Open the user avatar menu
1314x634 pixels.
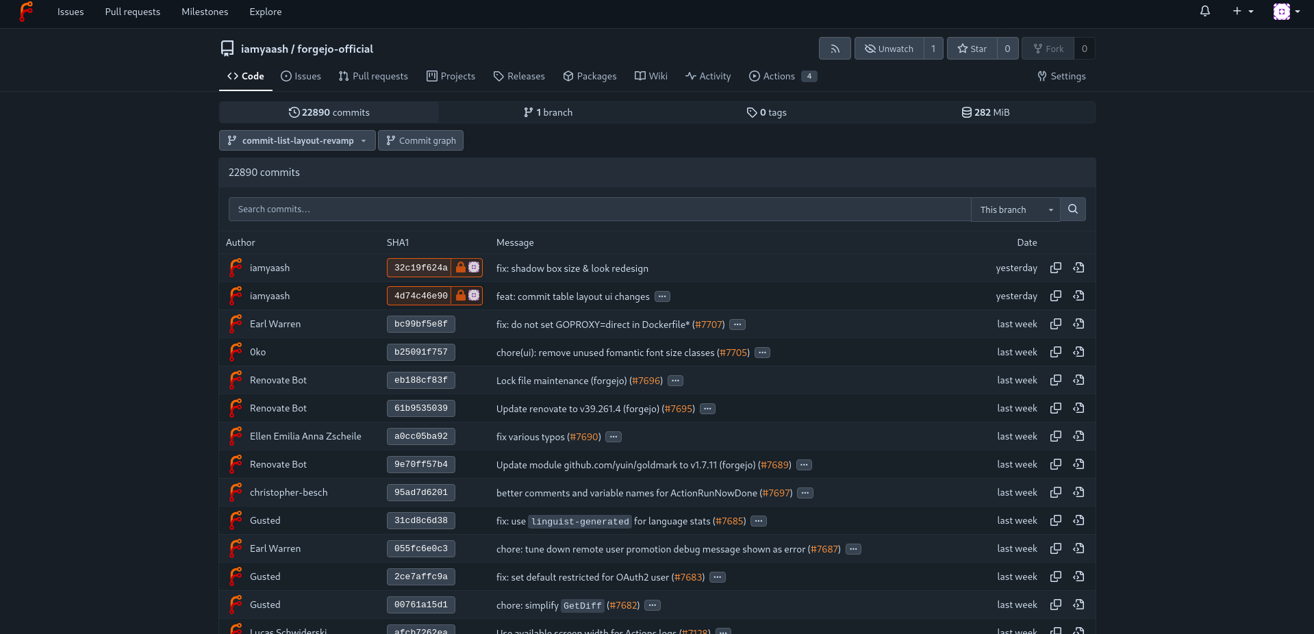click(1287, 11)
